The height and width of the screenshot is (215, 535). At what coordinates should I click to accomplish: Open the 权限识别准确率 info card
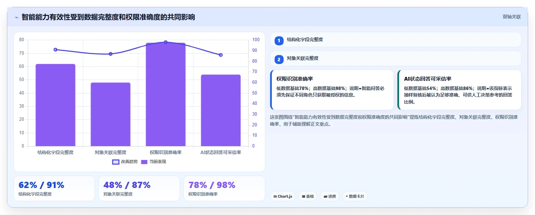(332, 90)
